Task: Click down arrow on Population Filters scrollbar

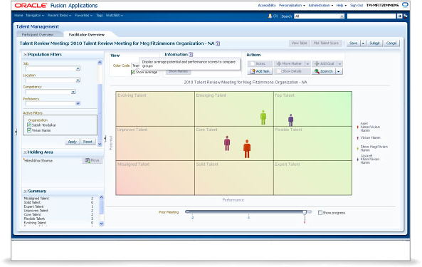Action: coord(100,145)
